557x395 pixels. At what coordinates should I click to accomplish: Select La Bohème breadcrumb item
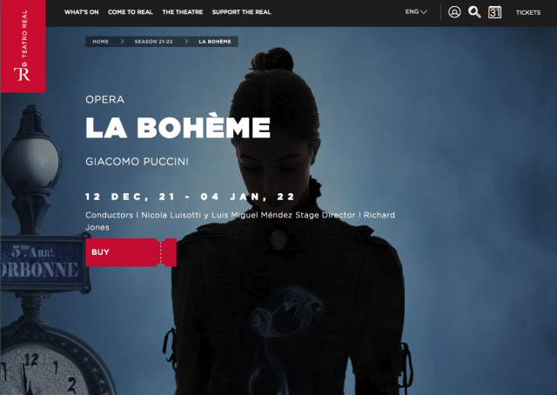coord(215,42)
